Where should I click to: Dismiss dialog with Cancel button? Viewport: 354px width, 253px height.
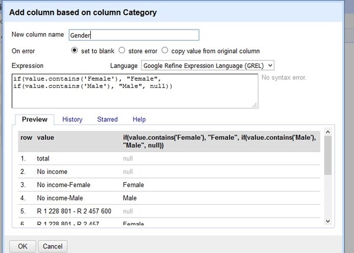53,247
